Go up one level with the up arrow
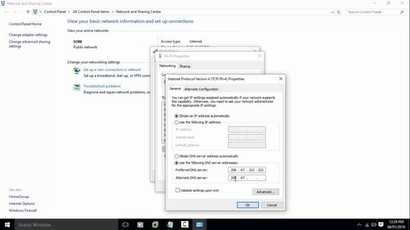The width and height of the screenshot is (410, 230). [x=28, y=11]
